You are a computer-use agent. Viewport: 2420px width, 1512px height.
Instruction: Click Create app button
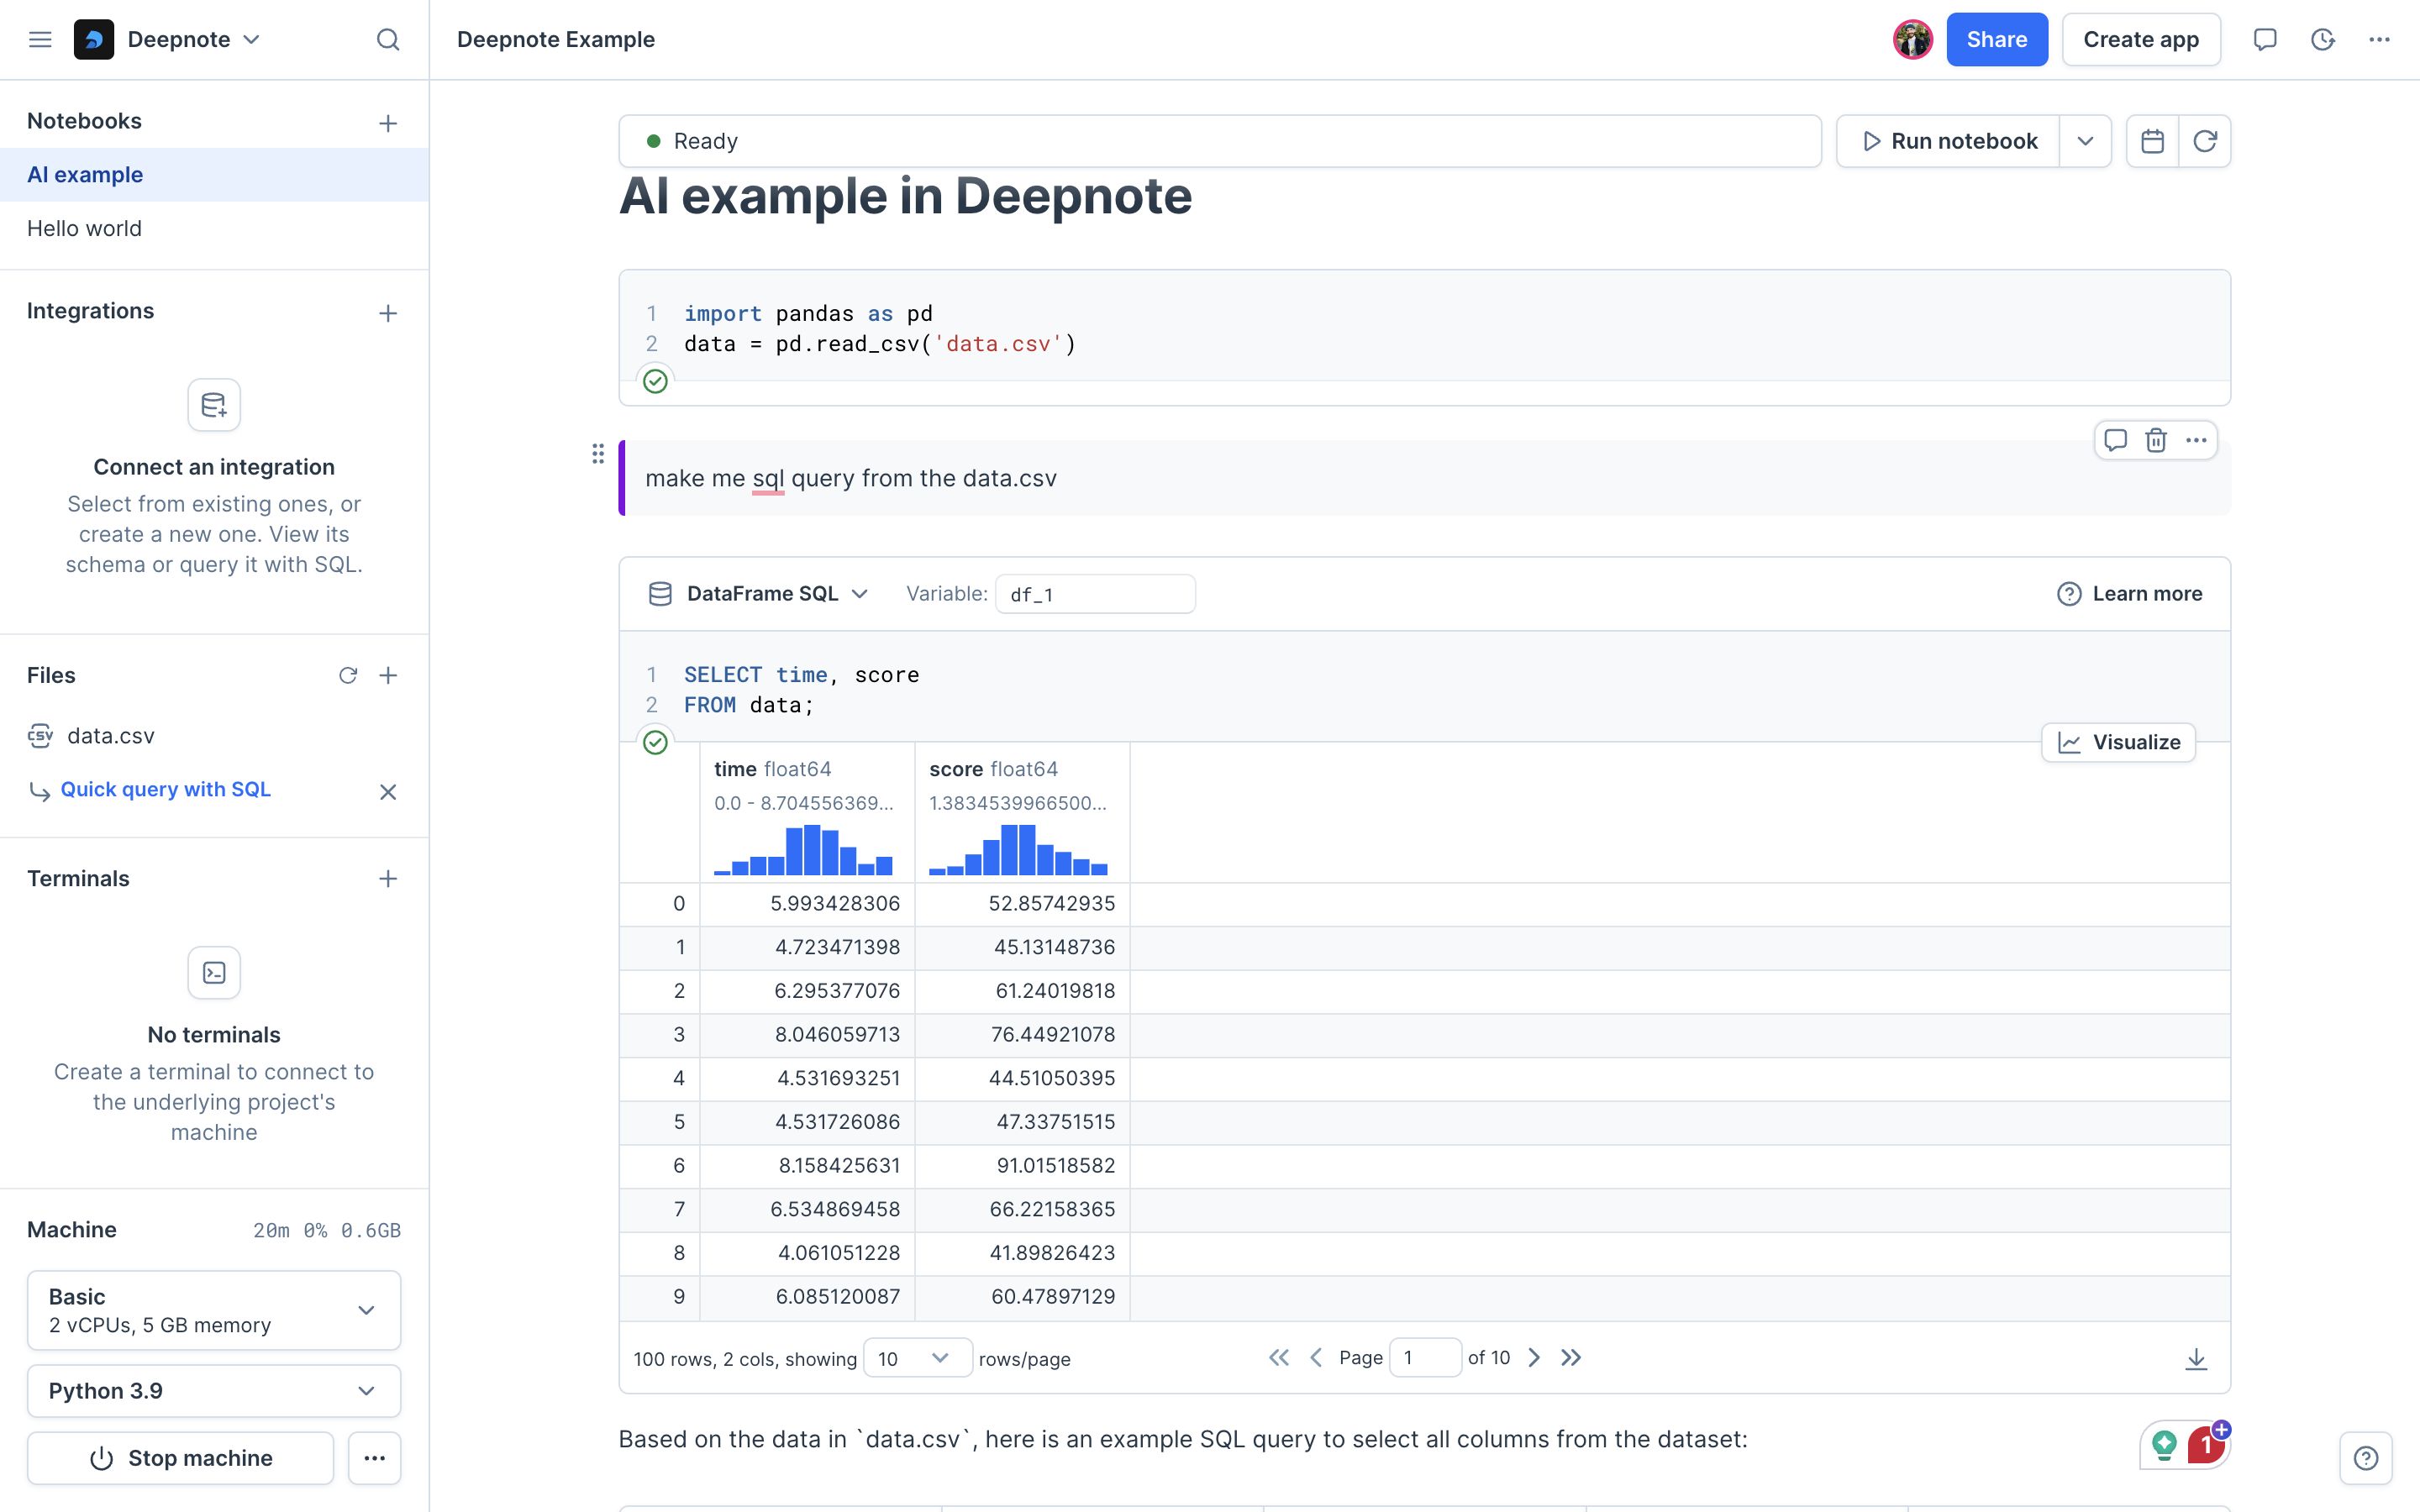pos(2141,39)
